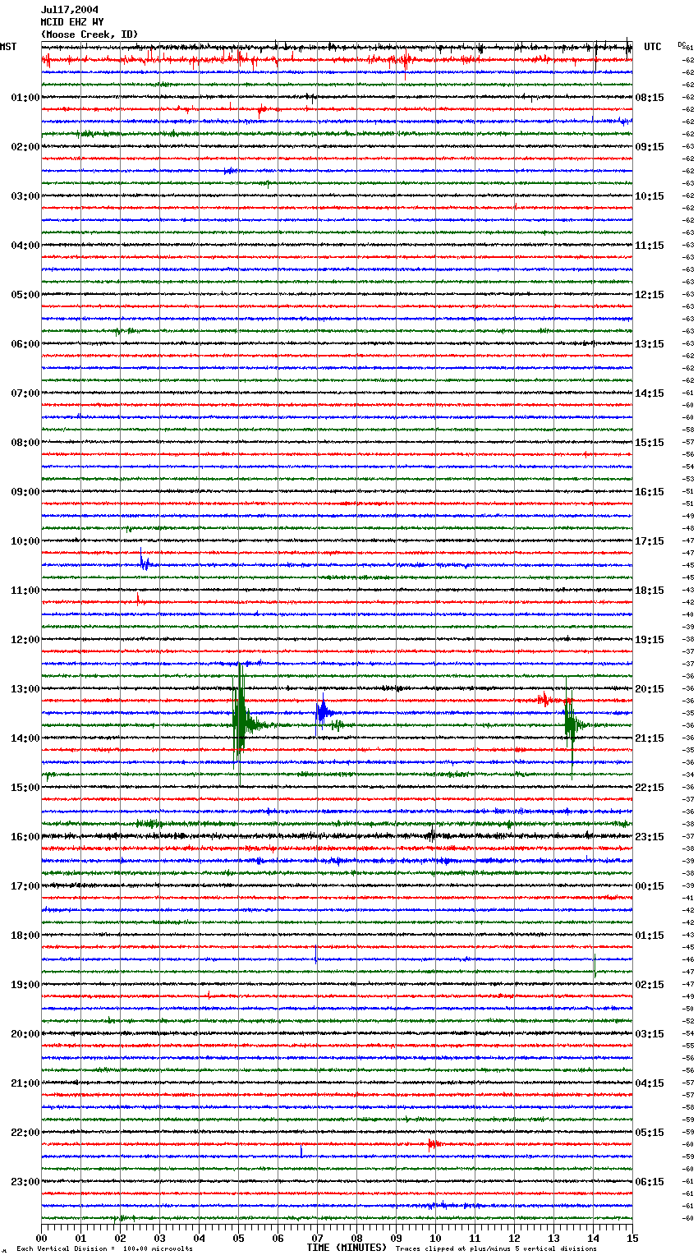Click the 04:00 MST hour label
This screenshot has height=1260, width=698.
point(25,246)
